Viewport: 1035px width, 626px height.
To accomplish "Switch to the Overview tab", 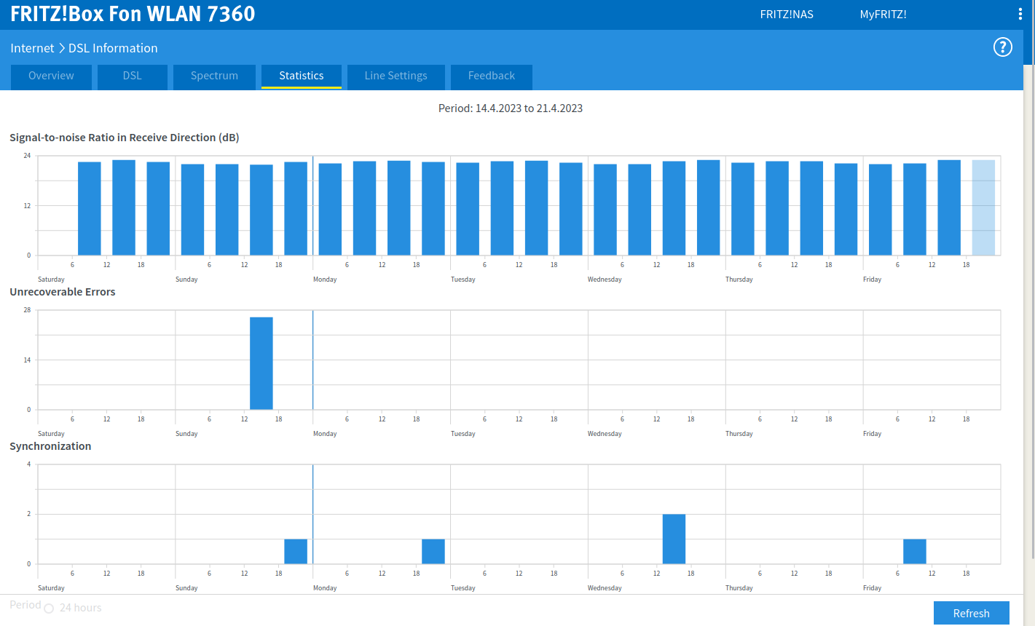I will 51,76.
